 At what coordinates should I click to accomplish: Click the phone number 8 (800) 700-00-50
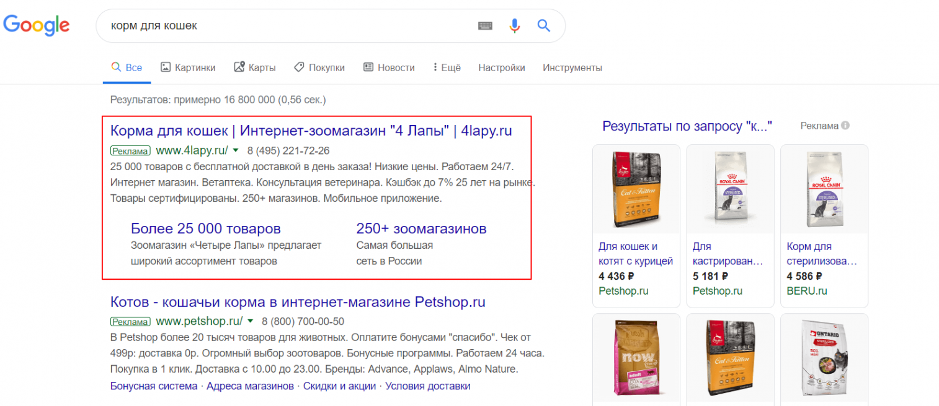click(x=303, y=322)
